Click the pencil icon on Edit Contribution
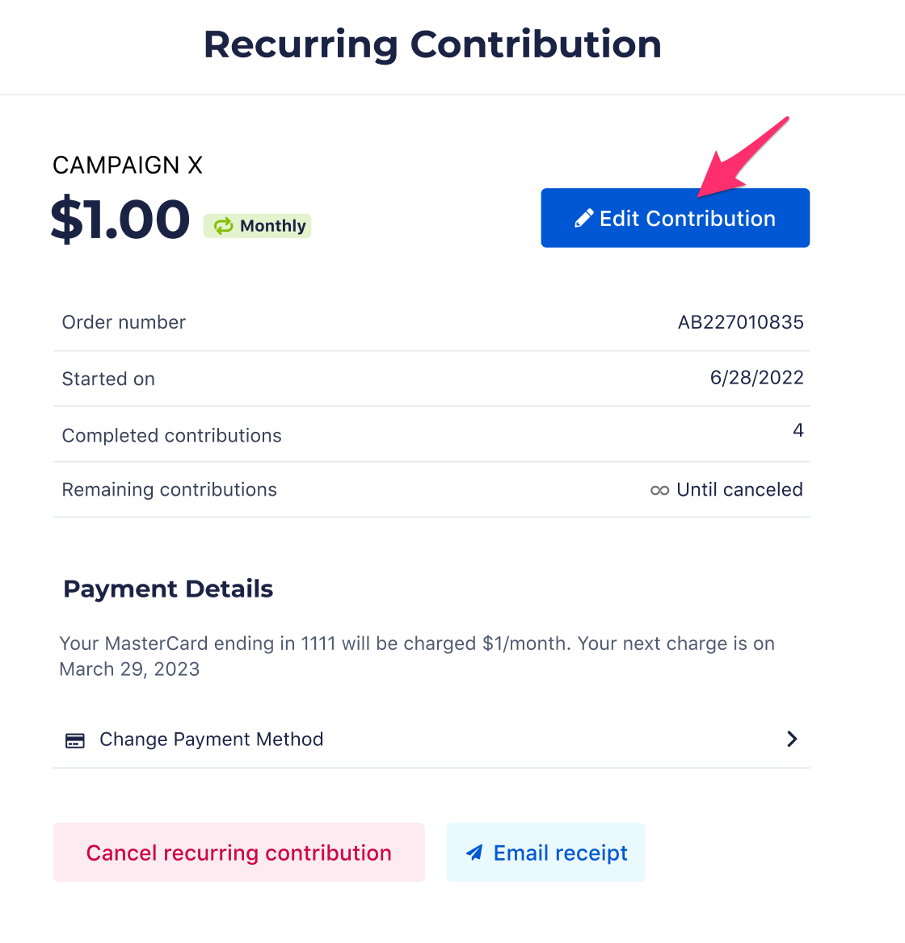 pos(583,219)
